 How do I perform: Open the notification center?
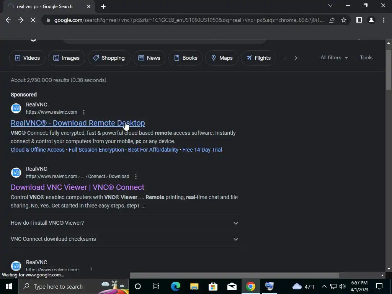coord(379,286)
